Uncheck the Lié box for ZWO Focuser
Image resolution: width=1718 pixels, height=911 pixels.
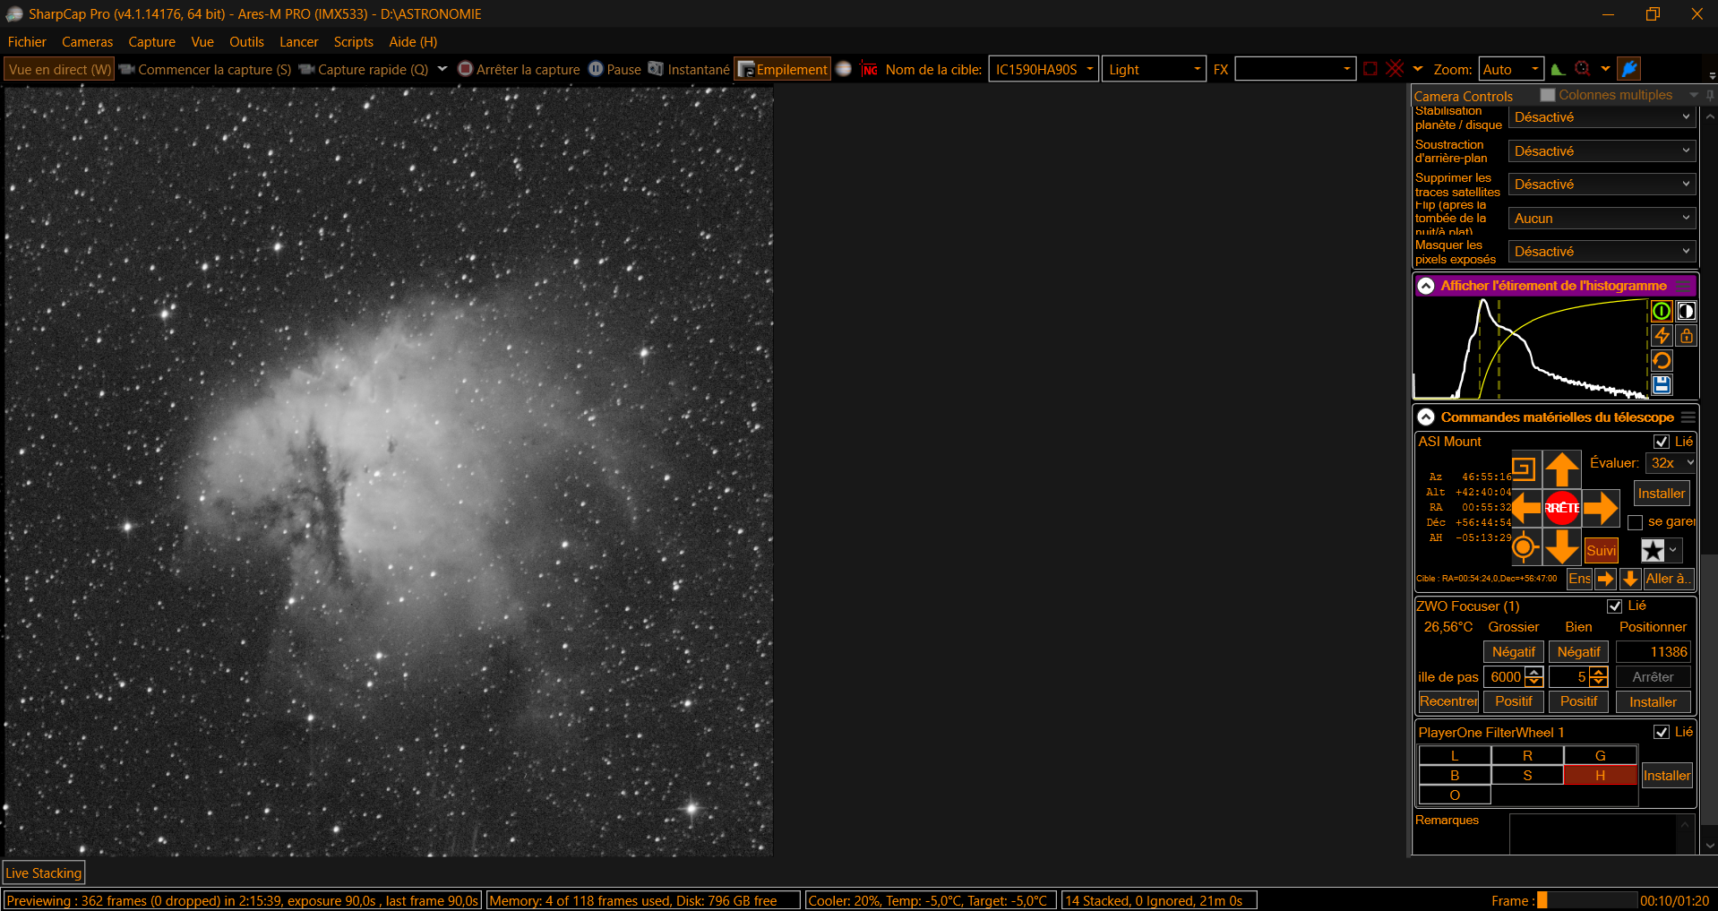pos(1615,606)
